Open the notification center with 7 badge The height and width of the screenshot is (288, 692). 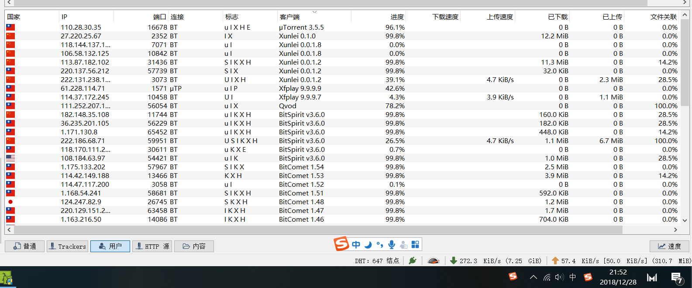[677, 278]
